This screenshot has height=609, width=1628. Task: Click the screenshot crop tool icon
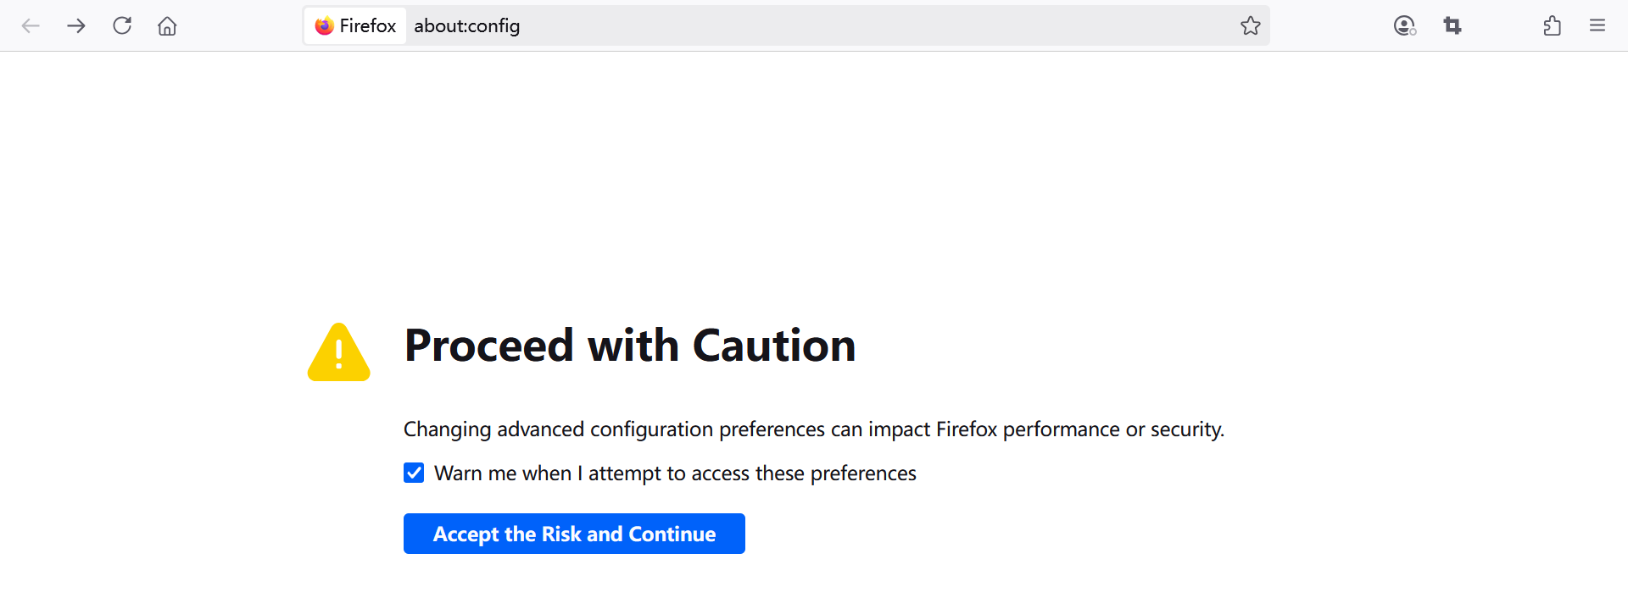(1452, 25)
